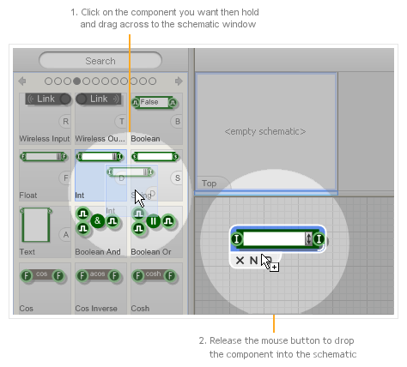Select the last page dot indicator
Viewport: 407px width, 367px height.
coord(153,81)
